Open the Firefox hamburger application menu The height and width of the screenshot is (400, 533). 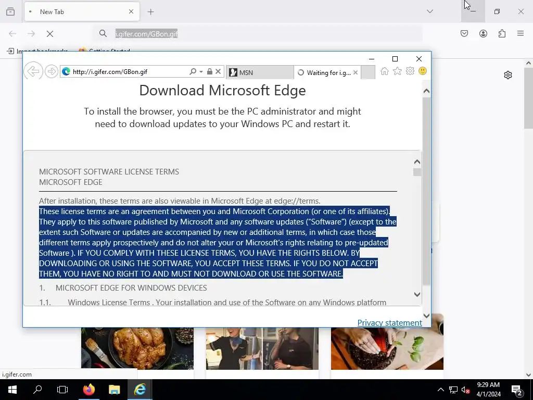tap(521, 33)
